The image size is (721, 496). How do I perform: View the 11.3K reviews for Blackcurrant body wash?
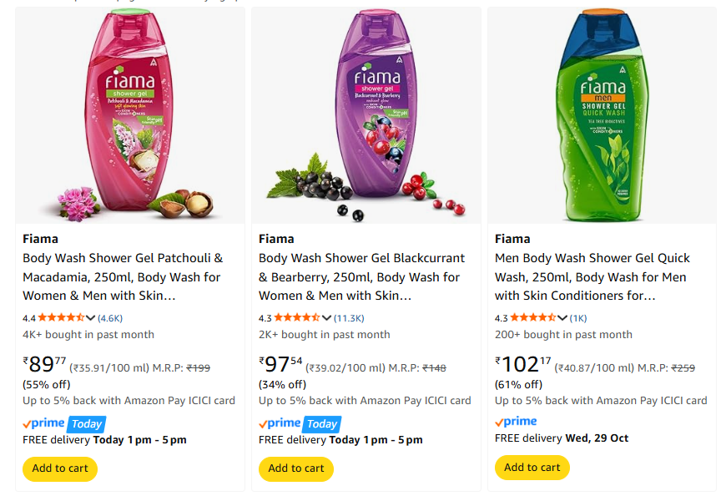pos(349,318)
